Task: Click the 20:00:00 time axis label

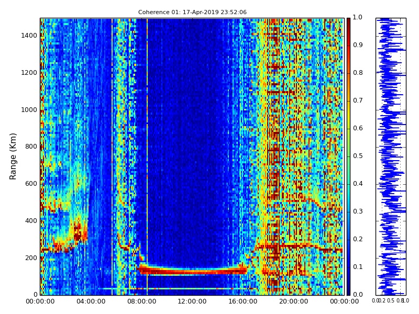Action: [x=293, y=301]
